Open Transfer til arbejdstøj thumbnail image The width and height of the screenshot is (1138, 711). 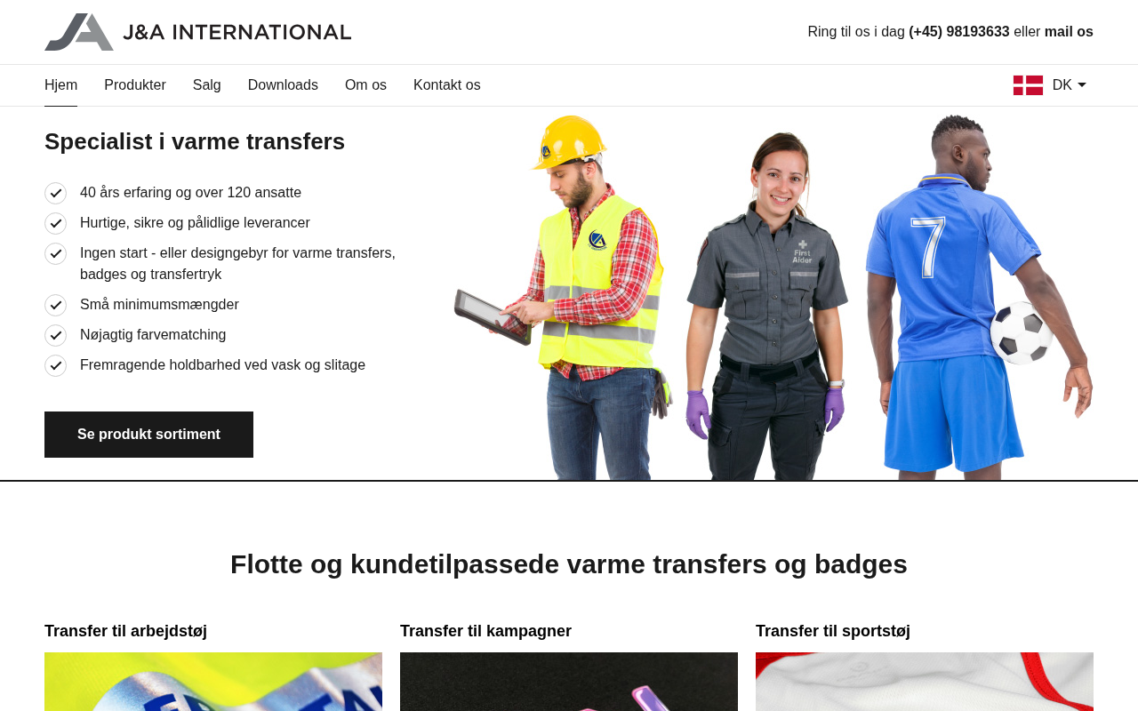213,682
